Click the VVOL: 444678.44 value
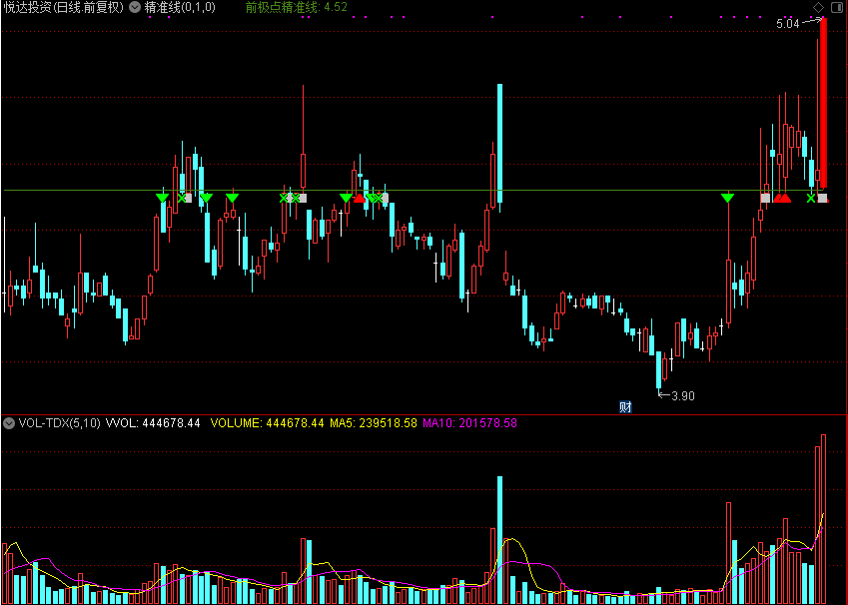The width and height of the screenshot is (848, 605). coord(153,423)
